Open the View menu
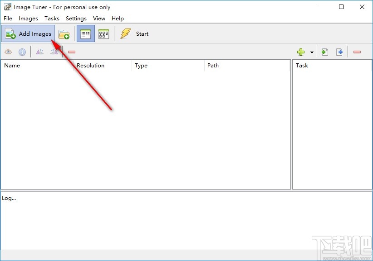Screen dimensions: 373x261 click(x=99, y=19)
